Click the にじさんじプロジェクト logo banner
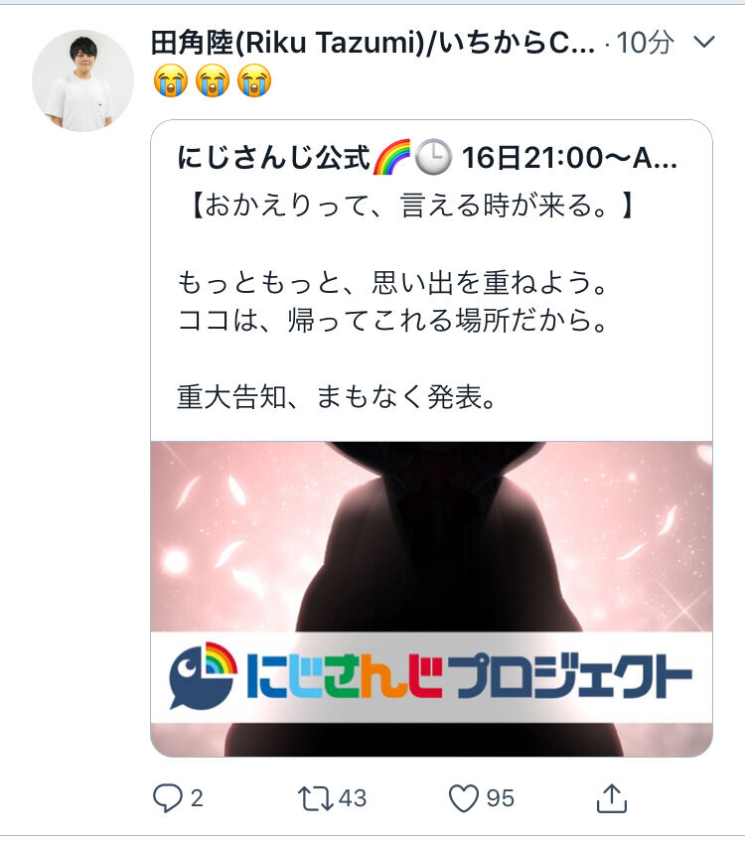745x843 pixels. (x=431, y=677)
